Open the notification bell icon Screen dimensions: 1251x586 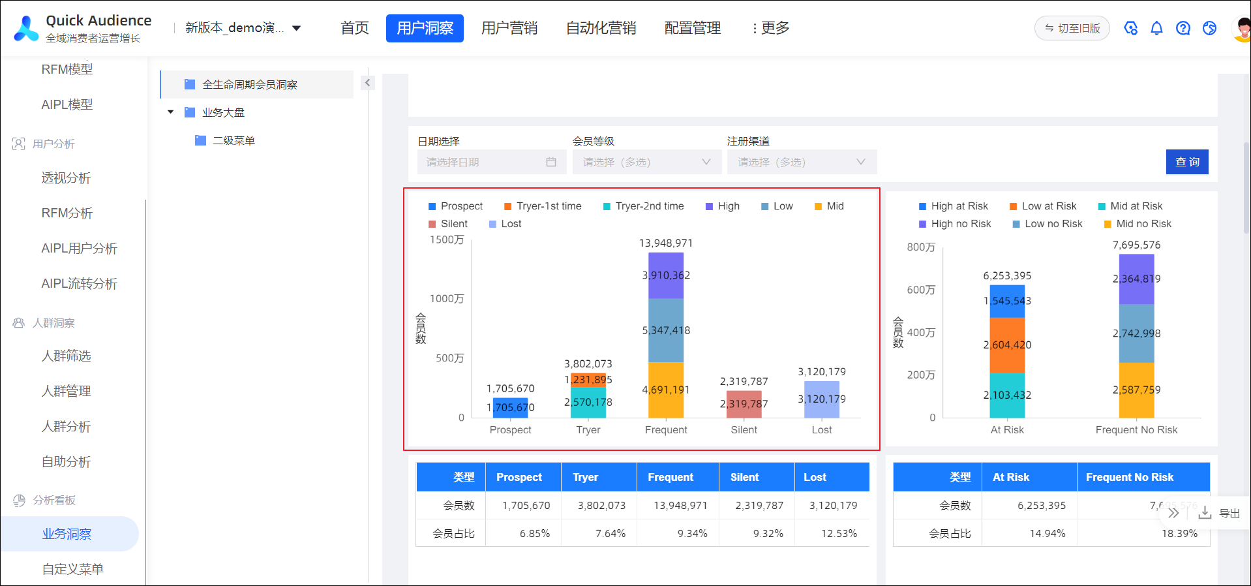(x=1156, y=28)
